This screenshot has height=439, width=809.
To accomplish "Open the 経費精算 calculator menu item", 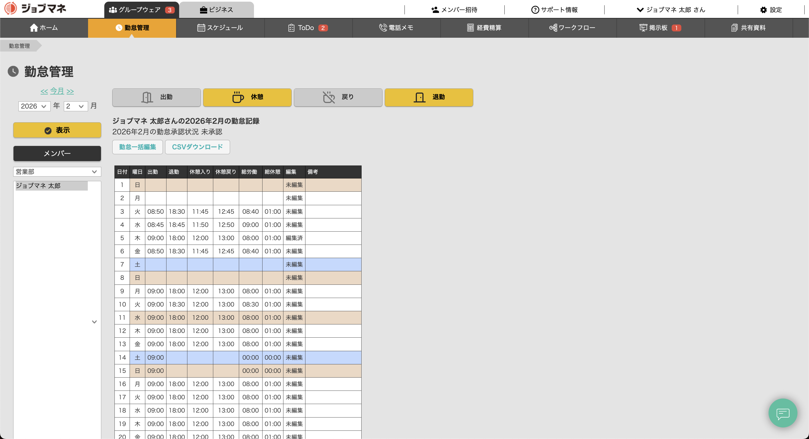I will coord(484,28).
